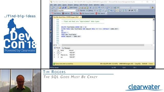164x92 pixels.
Task: Click the Increase Indent icon
Action: click(132, 10)
